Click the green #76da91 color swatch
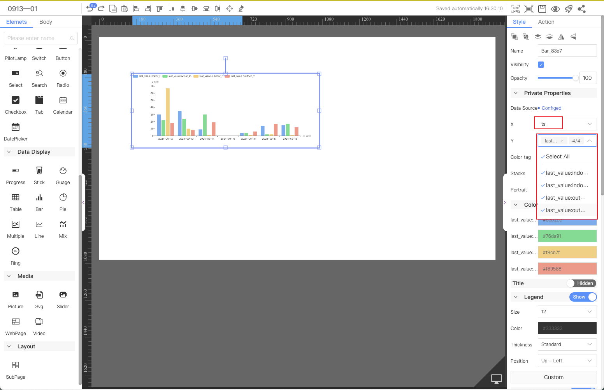Image resolution: width=604 pixels, height=390 pixels. [x=567, y=236]
